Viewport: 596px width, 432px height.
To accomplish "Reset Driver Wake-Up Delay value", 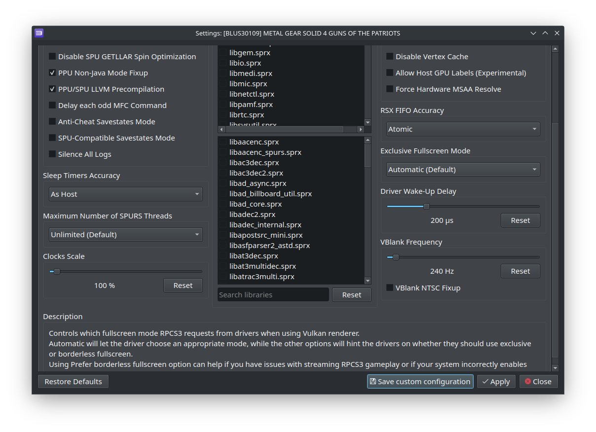I will (521, 220).
